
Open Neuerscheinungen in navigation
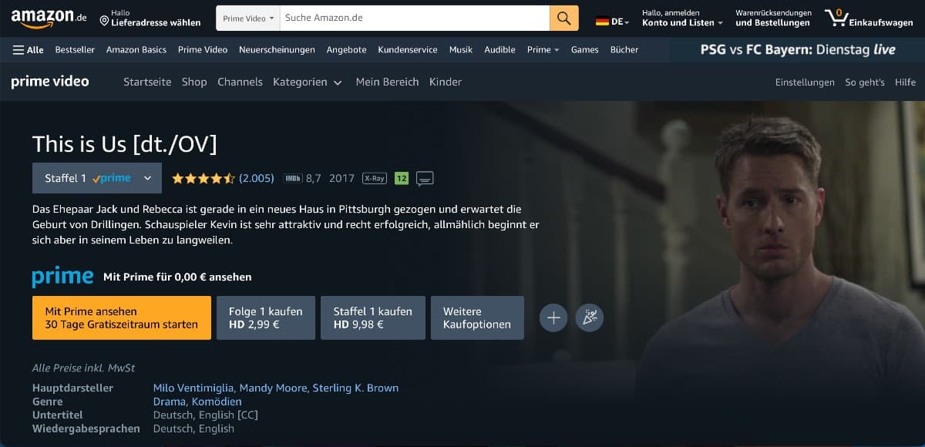(x=277, y=49)
